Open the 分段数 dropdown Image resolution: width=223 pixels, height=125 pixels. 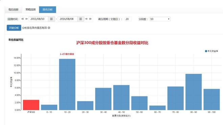tap(160, 19)
